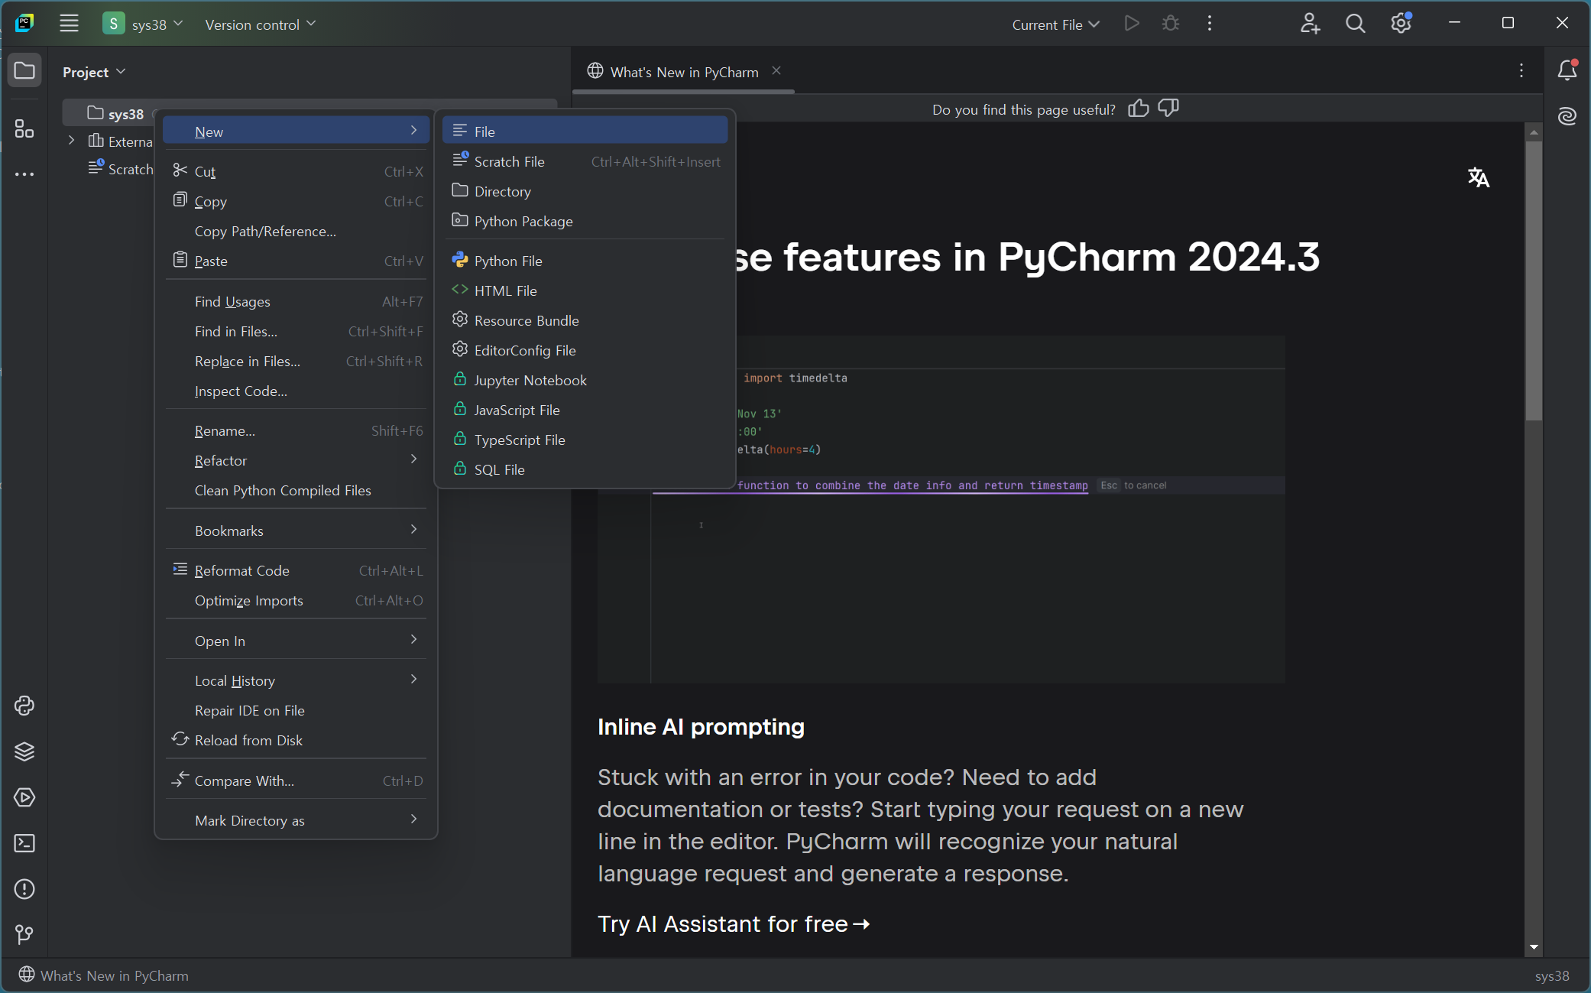This screenshot has height=993, width=1591.
Task: Open the Version control dropdown
Action: click(260, 24)
